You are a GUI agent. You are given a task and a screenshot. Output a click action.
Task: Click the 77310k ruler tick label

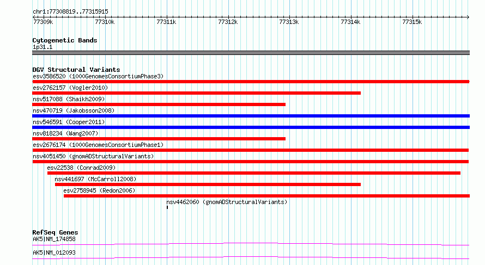(105, 22)
